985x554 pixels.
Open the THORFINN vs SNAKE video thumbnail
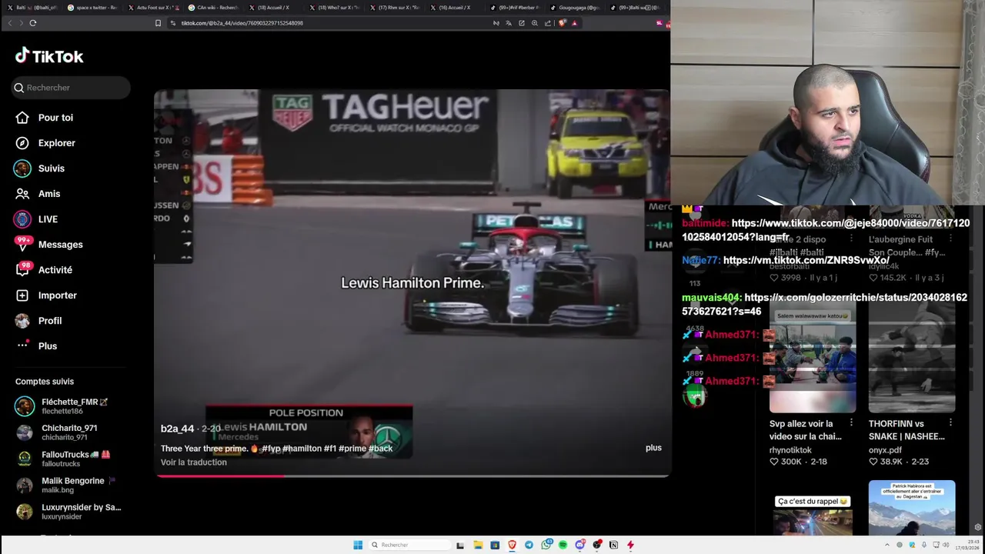(912, 358)
